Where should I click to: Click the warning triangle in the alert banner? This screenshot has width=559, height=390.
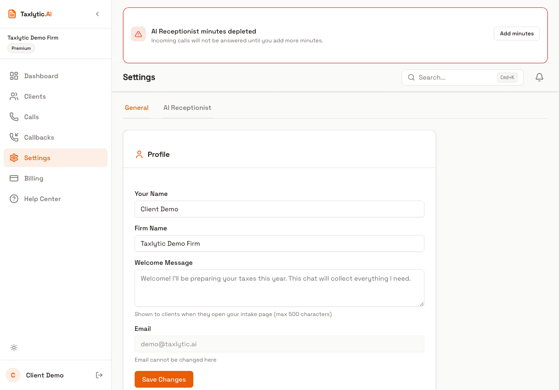coord(138,34)
